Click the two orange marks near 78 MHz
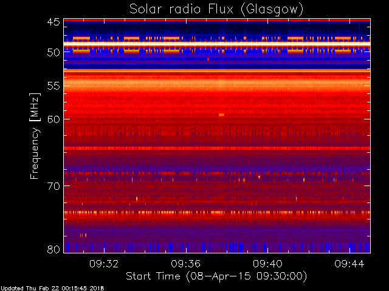The image size is (389, 291). click(x=83, y=235)
